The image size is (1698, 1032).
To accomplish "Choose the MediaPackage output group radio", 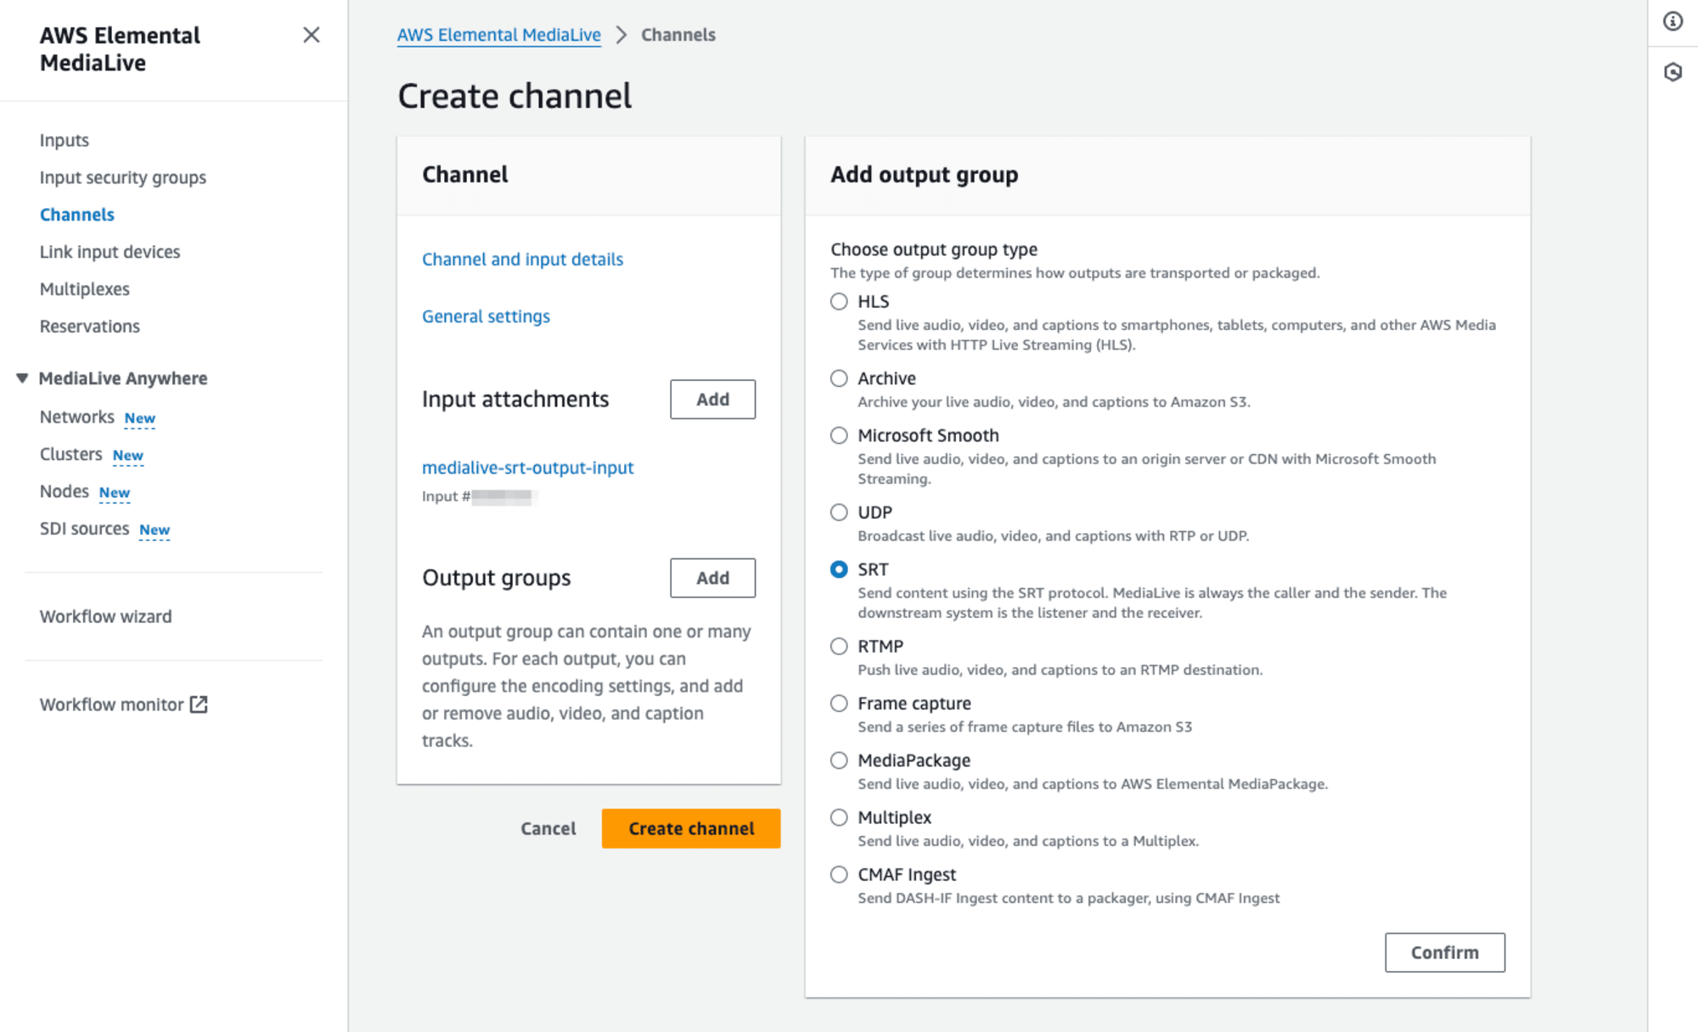I will (x=839, y=760).
